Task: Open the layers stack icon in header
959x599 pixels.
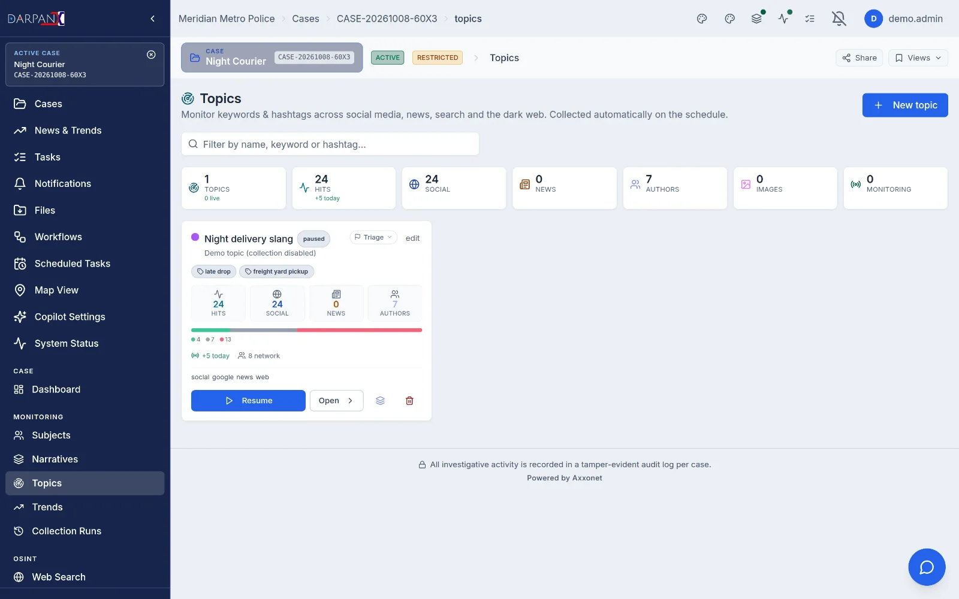Action: (x=756, y=19)
